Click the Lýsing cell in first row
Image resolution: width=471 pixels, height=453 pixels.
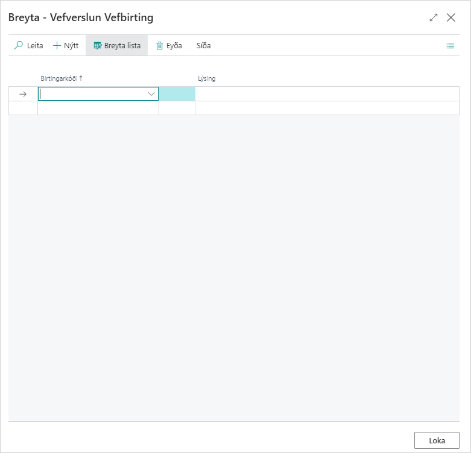pos(327,94)
